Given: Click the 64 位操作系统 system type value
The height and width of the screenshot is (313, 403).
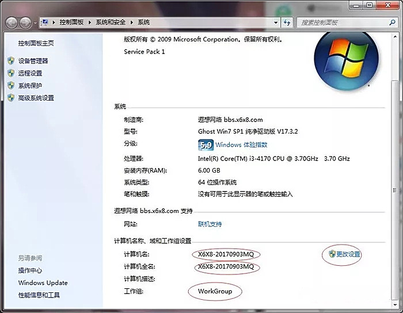Looking at the screenshot, I should pyautogui.click(x=217, y=182).
